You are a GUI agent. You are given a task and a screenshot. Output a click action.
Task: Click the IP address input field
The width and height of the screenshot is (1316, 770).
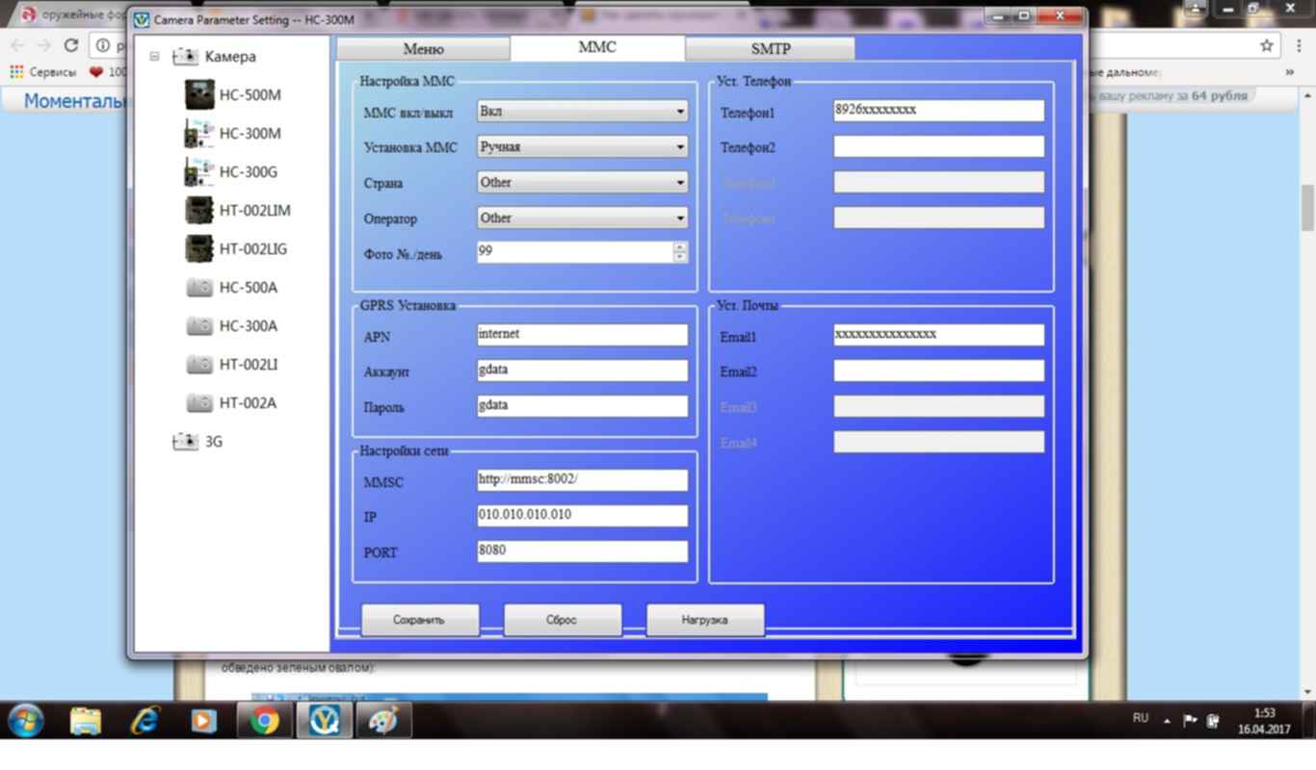point(583,516)
